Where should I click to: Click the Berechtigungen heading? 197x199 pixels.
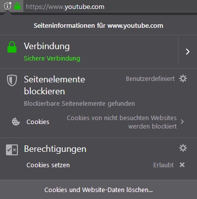55,149
